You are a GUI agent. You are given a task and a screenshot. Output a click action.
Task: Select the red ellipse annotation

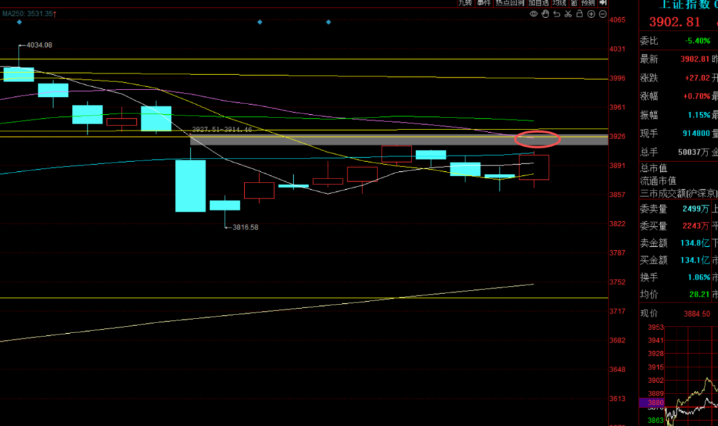tap(537, 139)
